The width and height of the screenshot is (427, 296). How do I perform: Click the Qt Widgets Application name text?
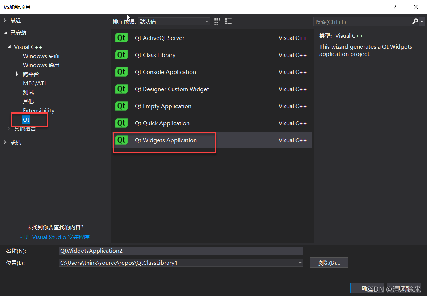click(166, 140)
